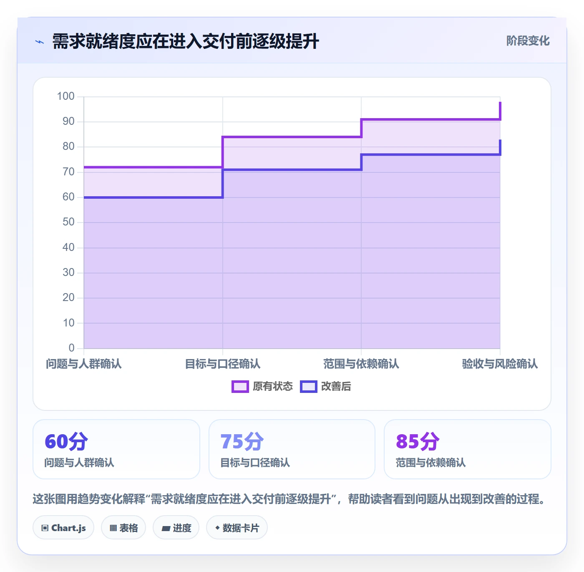Select the Chart.js tag chip
Screen dimensions: 584x572
[63, 528]
